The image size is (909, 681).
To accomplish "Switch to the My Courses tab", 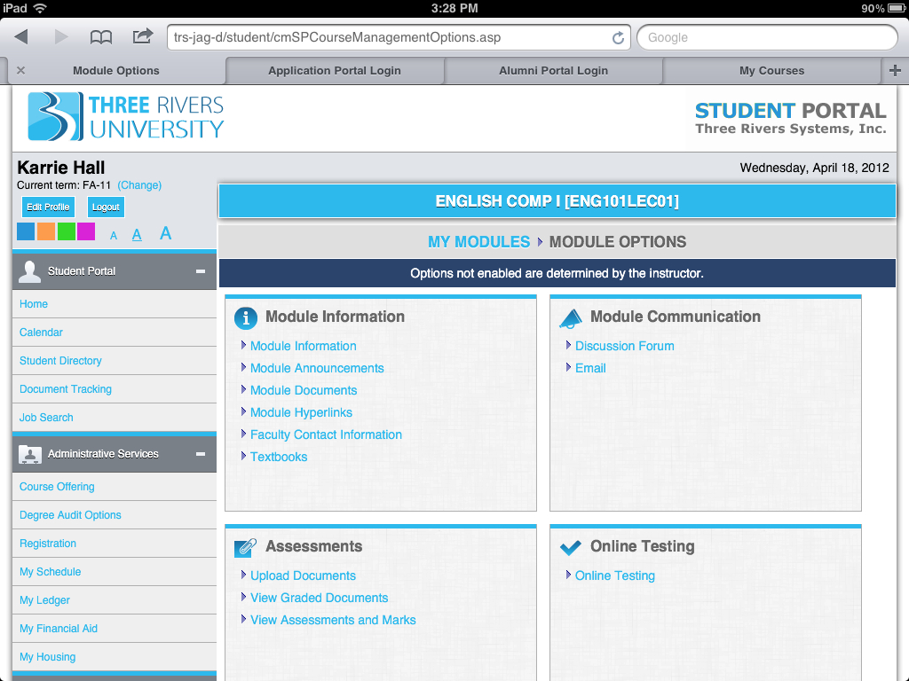I will [x=771, y=71].
